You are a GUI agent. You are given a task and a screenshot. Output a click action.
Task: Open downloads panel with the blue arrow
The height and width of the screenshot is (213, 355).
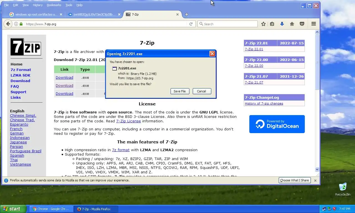click(282, 24)
